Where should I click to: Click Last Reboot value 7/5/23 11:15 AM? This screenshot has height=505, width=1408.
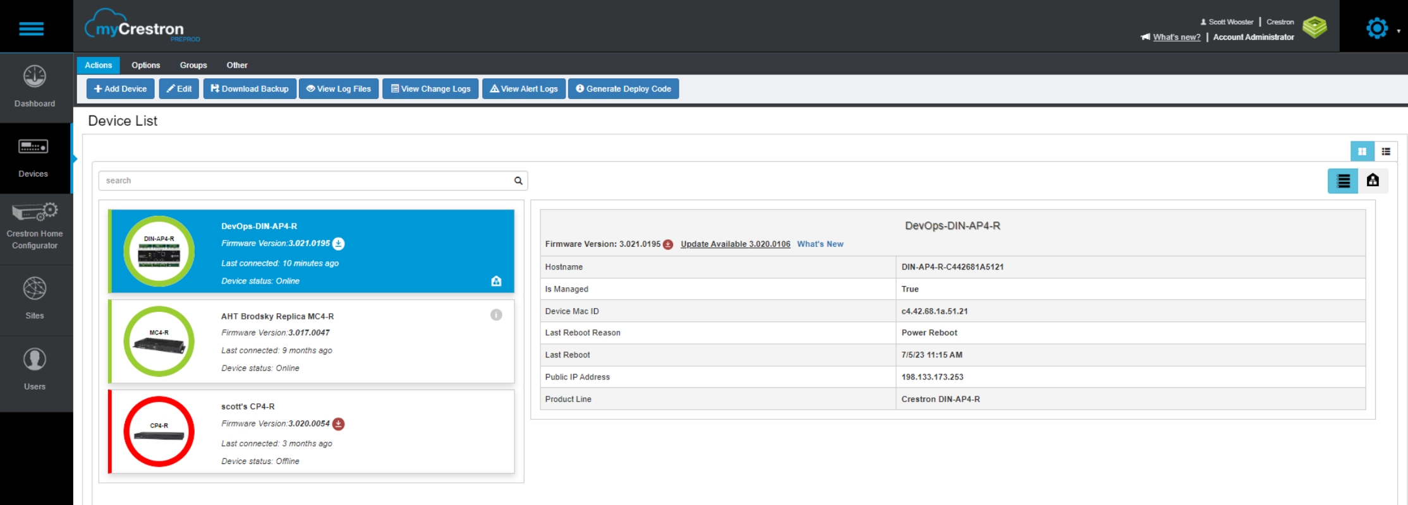[x=932, y=355]
